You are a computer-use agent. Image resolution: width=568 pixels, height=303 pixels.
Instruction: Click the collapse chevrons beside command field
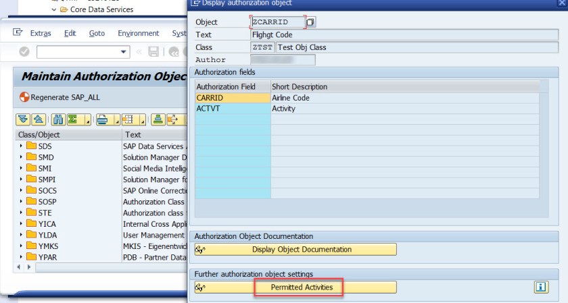(139, 52)
